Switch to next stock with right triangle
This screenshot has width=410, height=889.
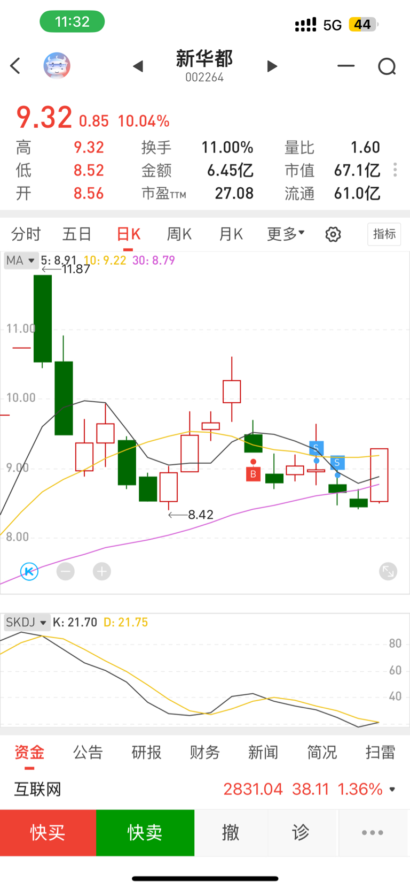coord(272,66)
